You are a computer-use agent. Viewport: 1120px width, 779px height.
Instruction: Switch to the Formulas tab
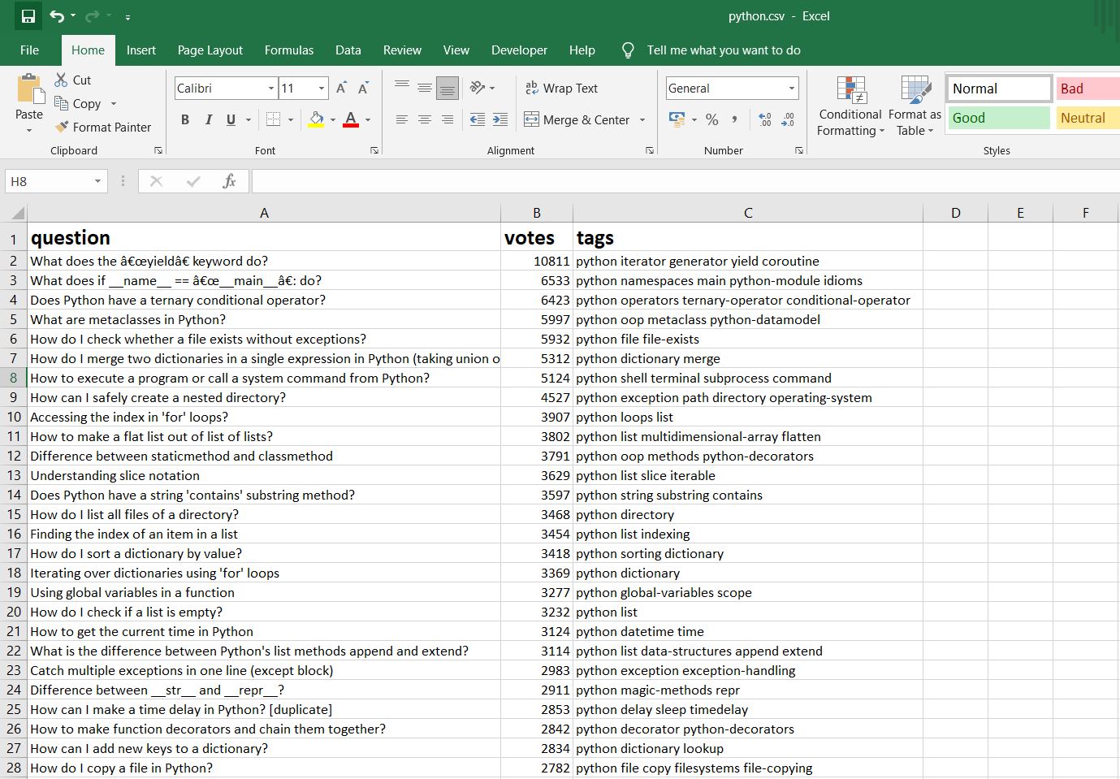coord(288,50)
